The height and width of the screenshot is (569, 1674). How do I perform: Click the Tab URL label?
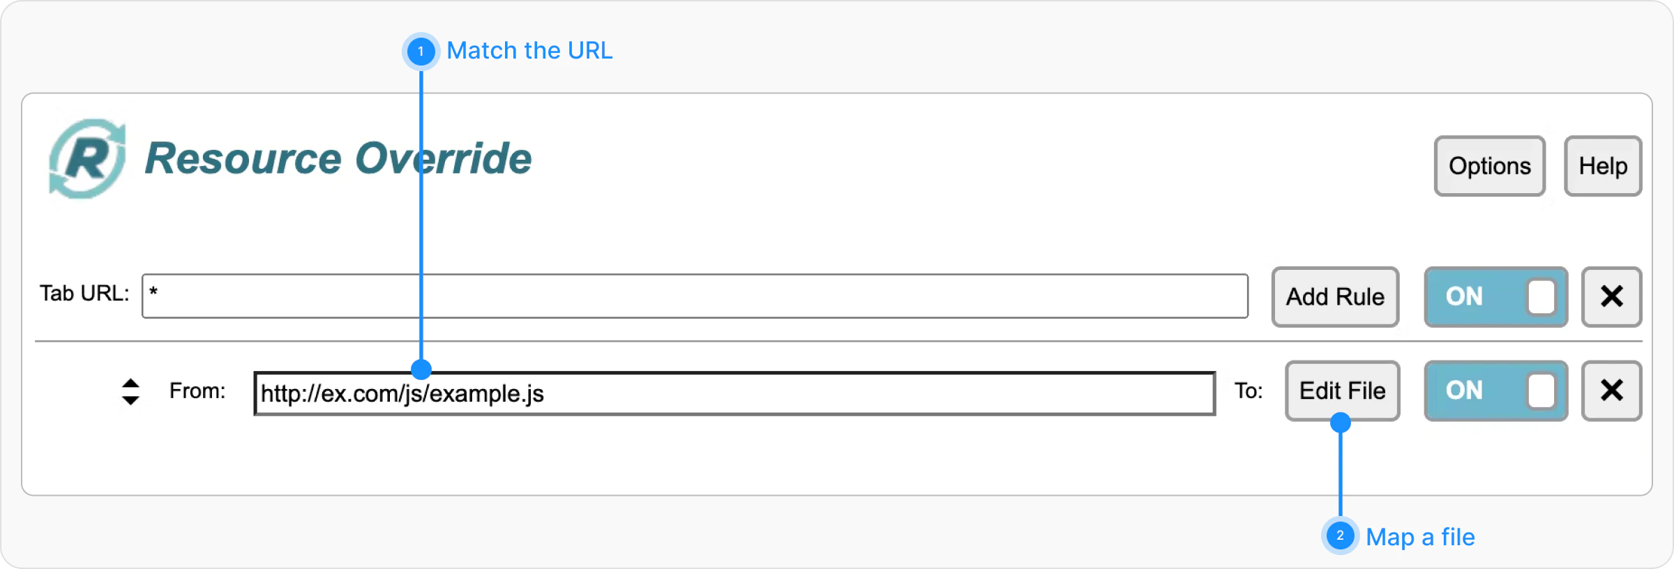pos(84,294)
